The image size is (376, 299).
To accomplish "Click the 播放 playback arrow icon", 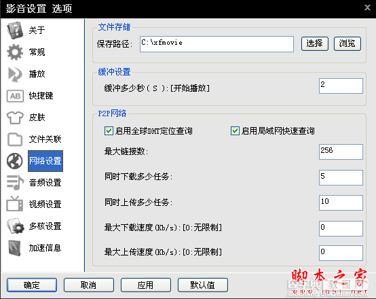I will [15, 74].
